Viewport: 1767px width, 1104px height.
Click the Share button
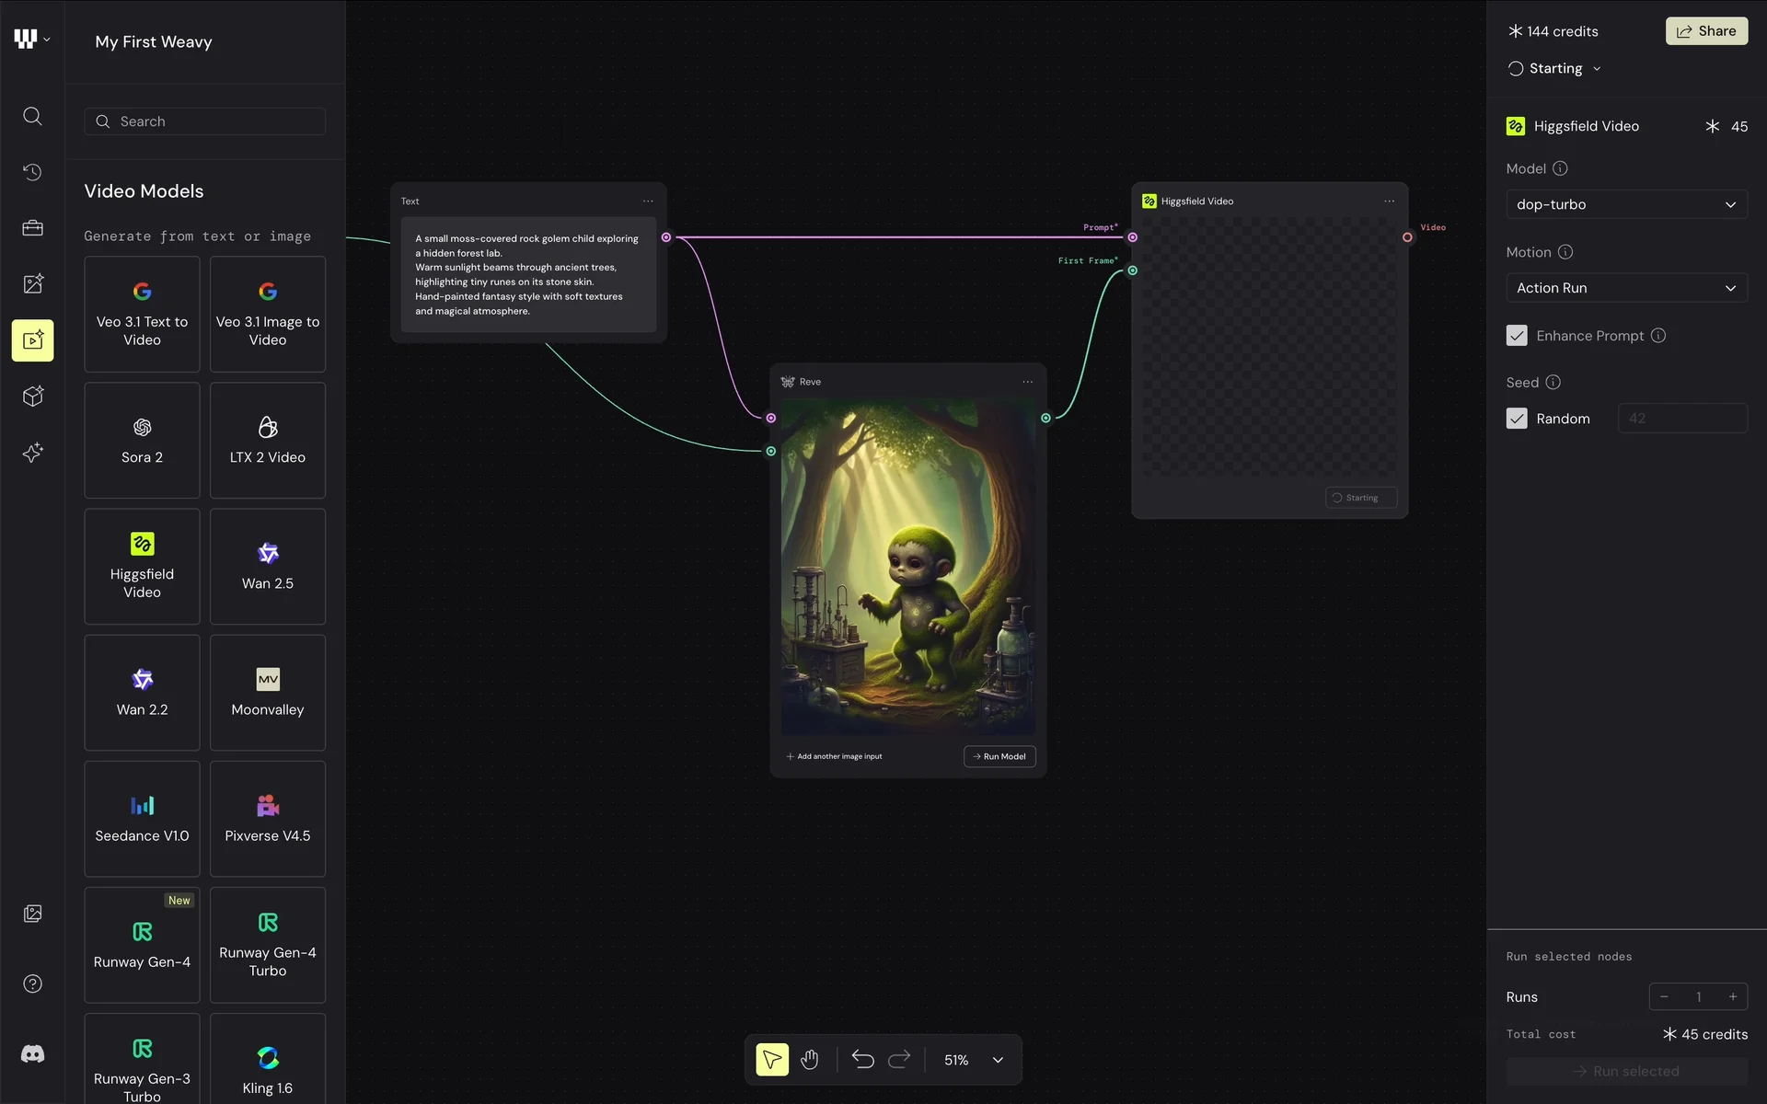(1706, 31)
